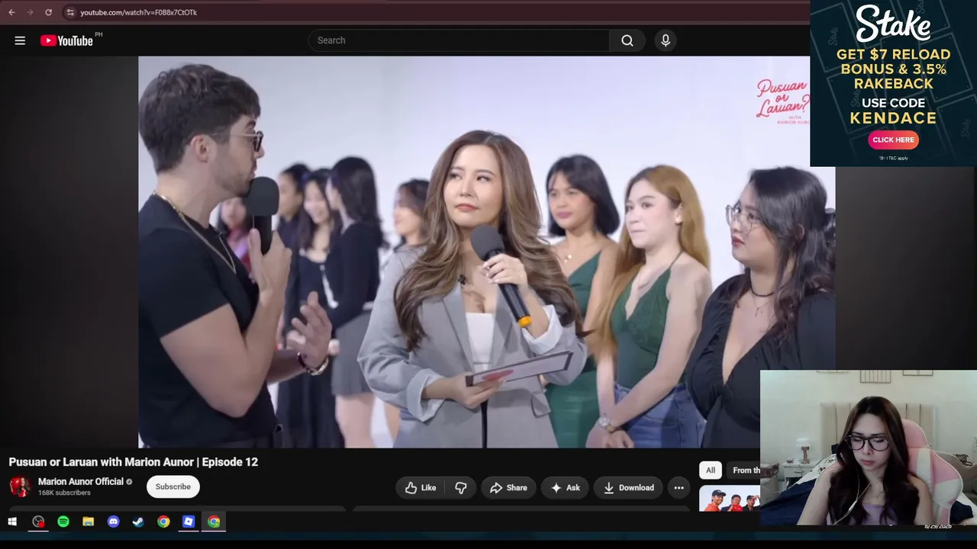Open the YouTube guide hamburger menu
The width and height of the screenshot is (977, 549).
(x=20, y=40)
